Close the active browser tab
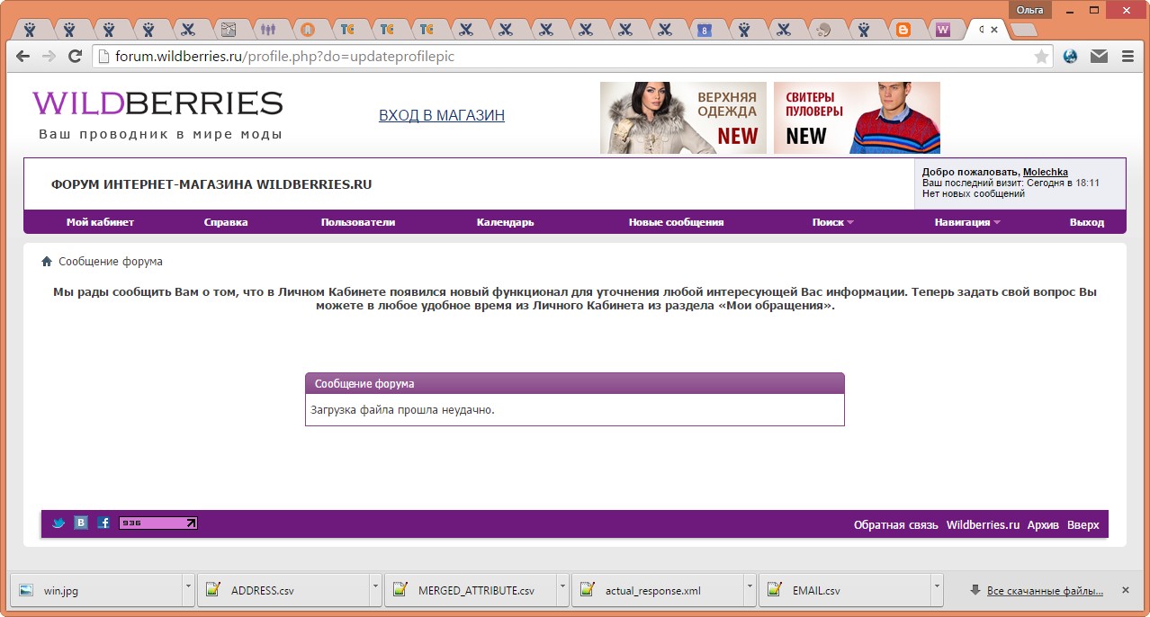 click(x=994, y=29)
